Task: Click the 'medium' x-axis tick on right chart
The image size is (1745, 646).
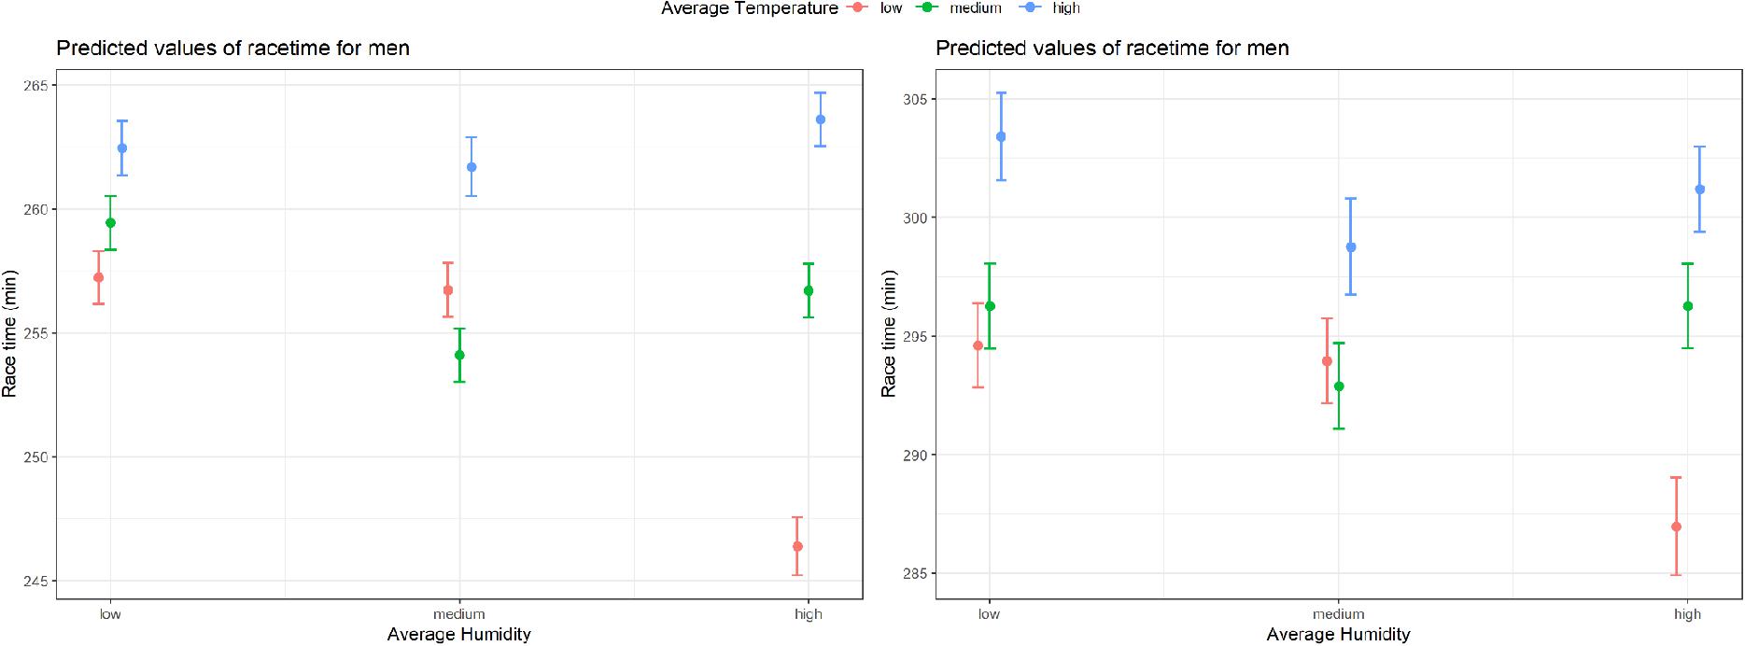Action: (1339, 614)
